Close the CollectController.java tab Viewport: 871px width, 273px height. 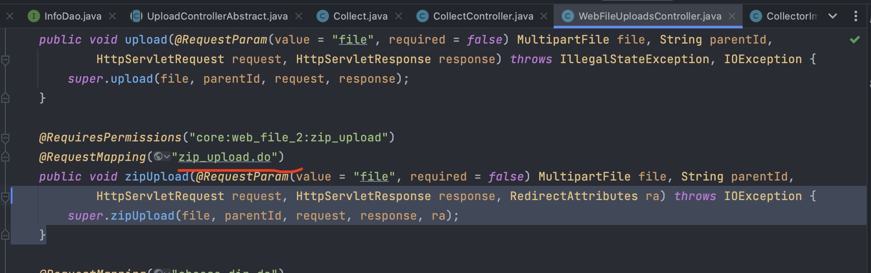(544, 16)
